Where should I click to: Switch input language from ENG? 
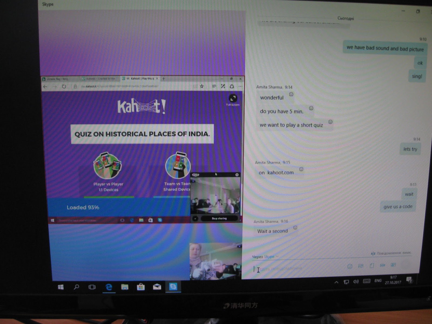click(378, 281)
